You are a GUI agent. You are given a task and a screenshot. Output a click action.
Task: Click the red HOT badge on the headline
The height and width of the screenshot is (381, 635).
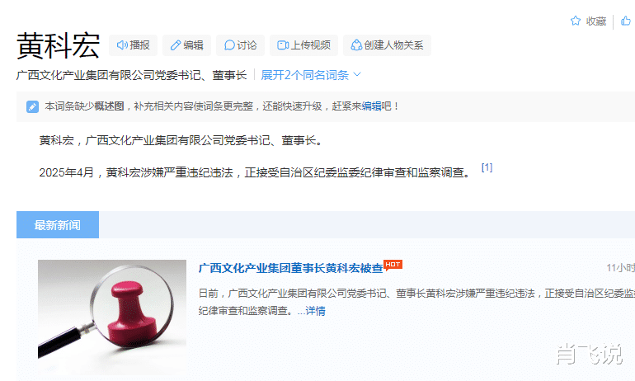[x=393, y=265]
